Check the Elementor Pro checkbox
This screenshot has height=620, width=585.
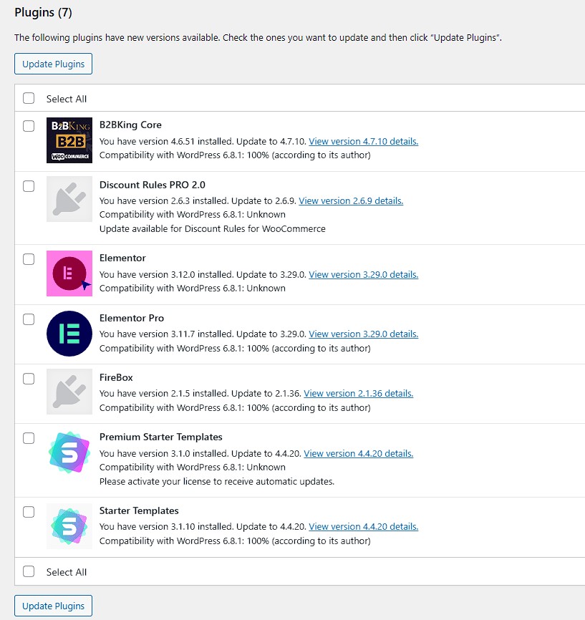point(29,319)
